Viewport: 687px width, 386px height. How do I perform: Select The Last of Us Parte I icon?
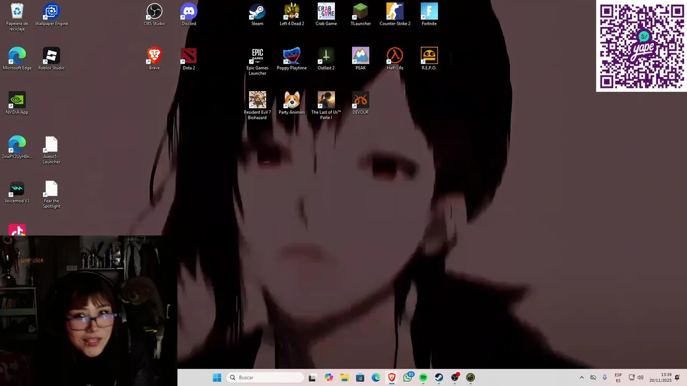tap(326, 106)
